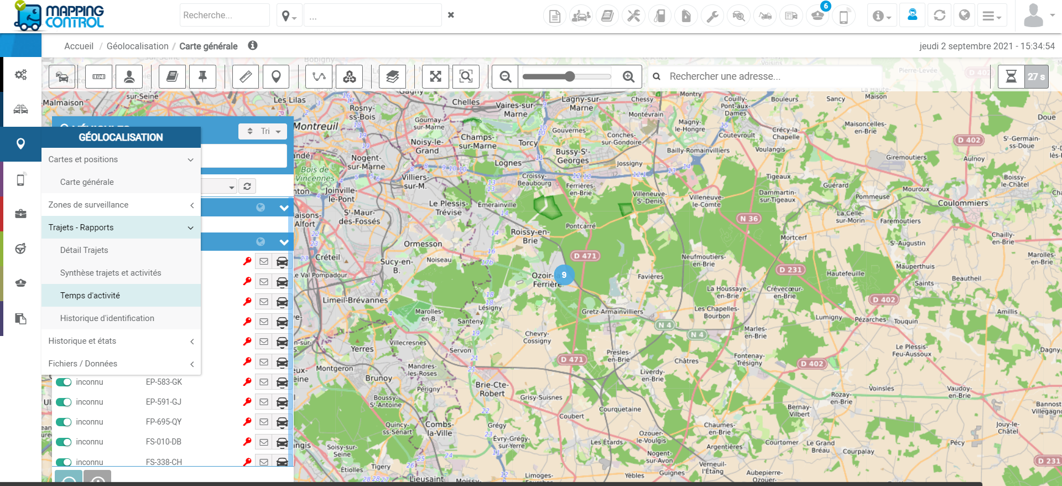Disable the FS-010-DB vehicle toggle
Screen dimensions: 1062x486
tap(64, 442)
